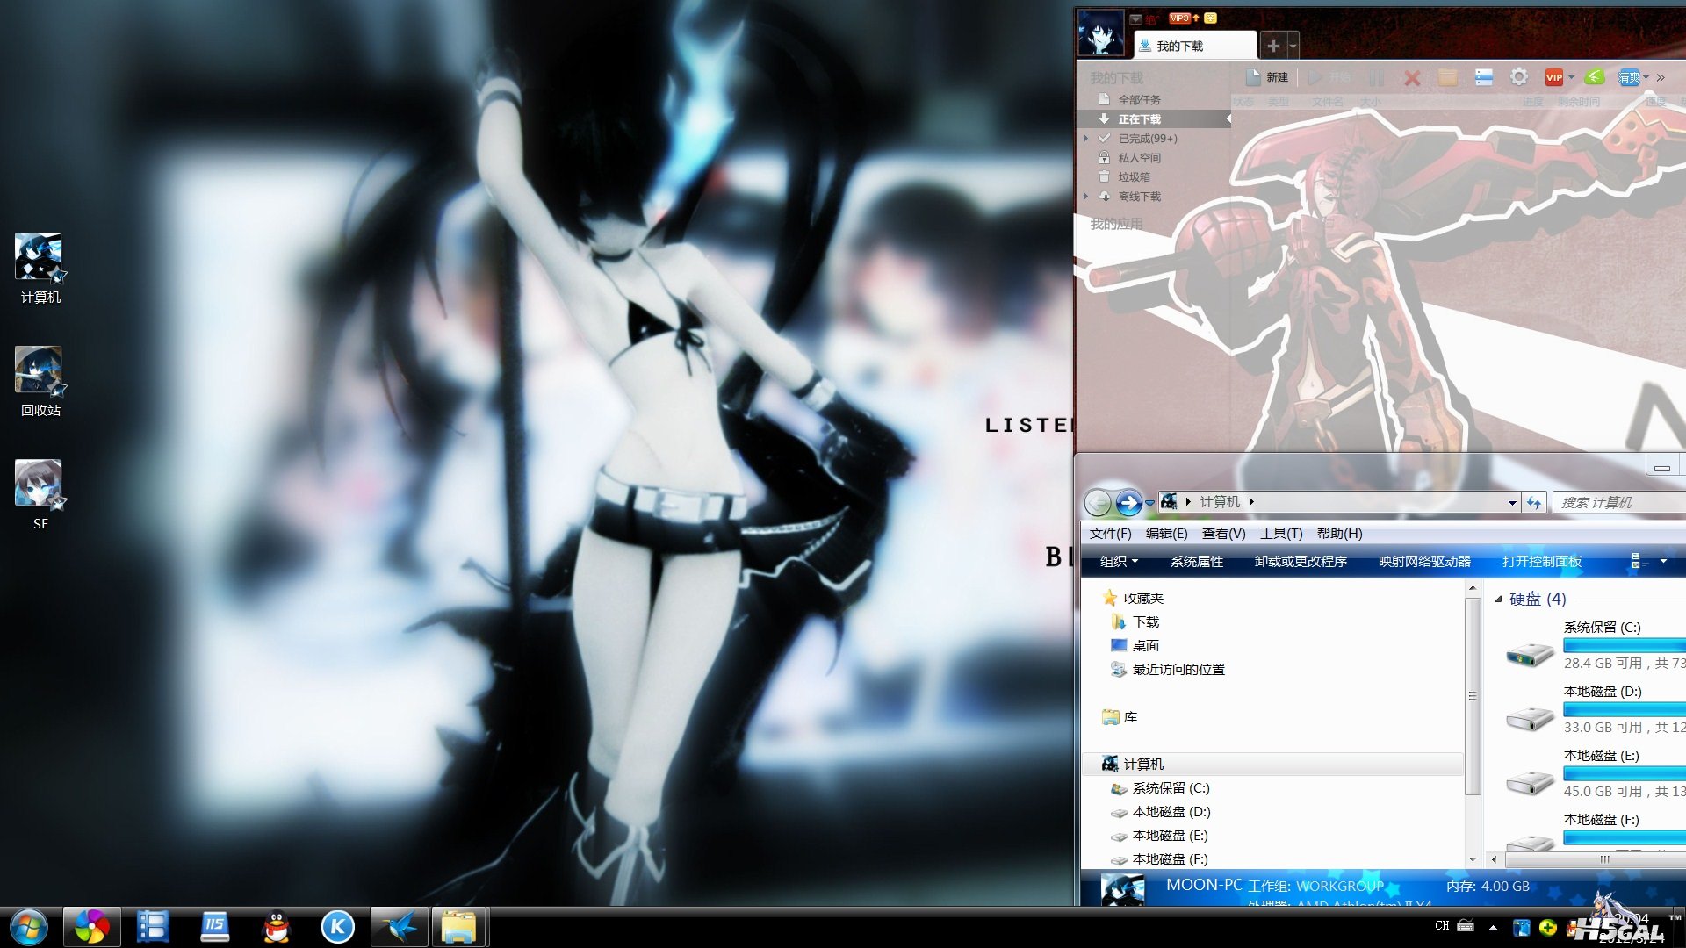
Task: Add a new tab with the plus button
Action: point(1273,46)
